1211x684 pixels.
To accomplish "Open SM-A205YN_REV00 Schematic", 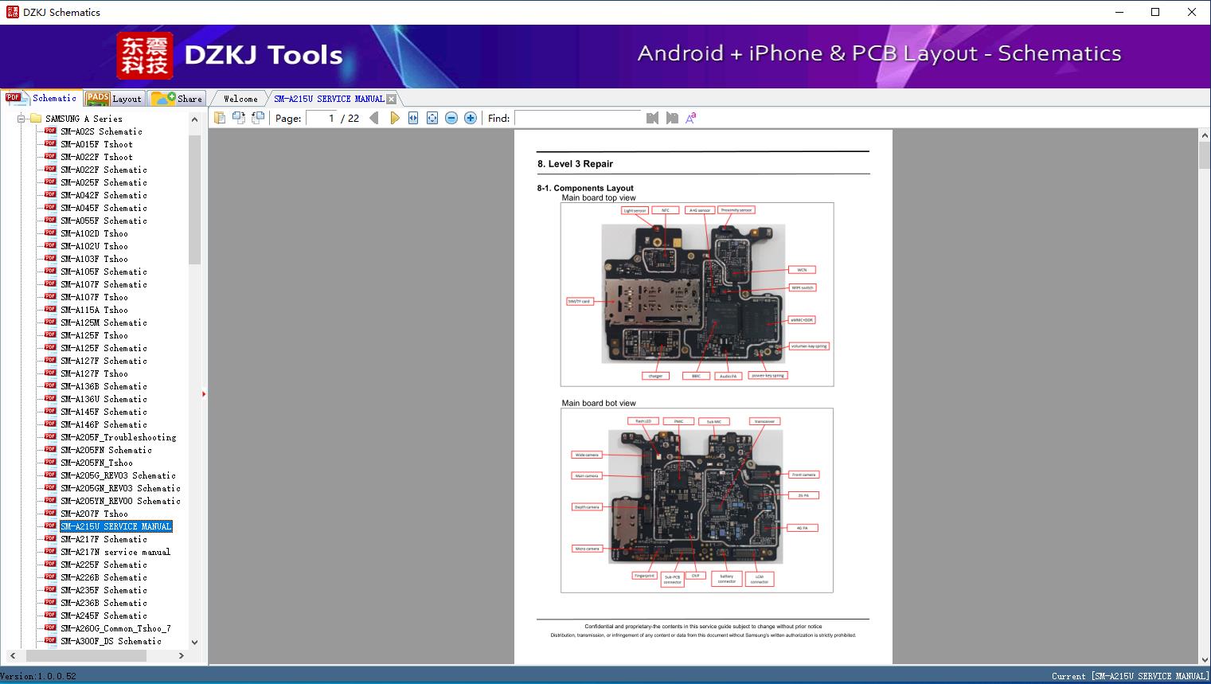I will coord(120,501).
